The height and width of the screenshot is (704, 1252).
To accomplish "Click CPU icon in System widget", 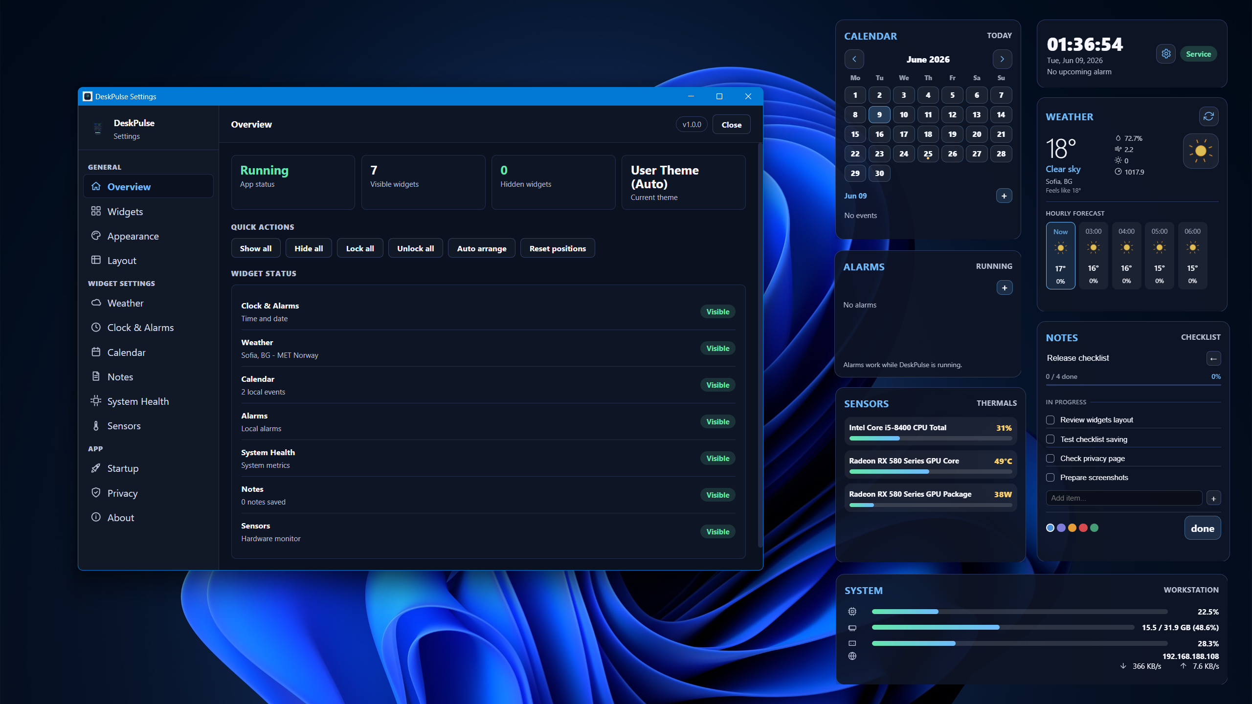I will tap(852, 612).
